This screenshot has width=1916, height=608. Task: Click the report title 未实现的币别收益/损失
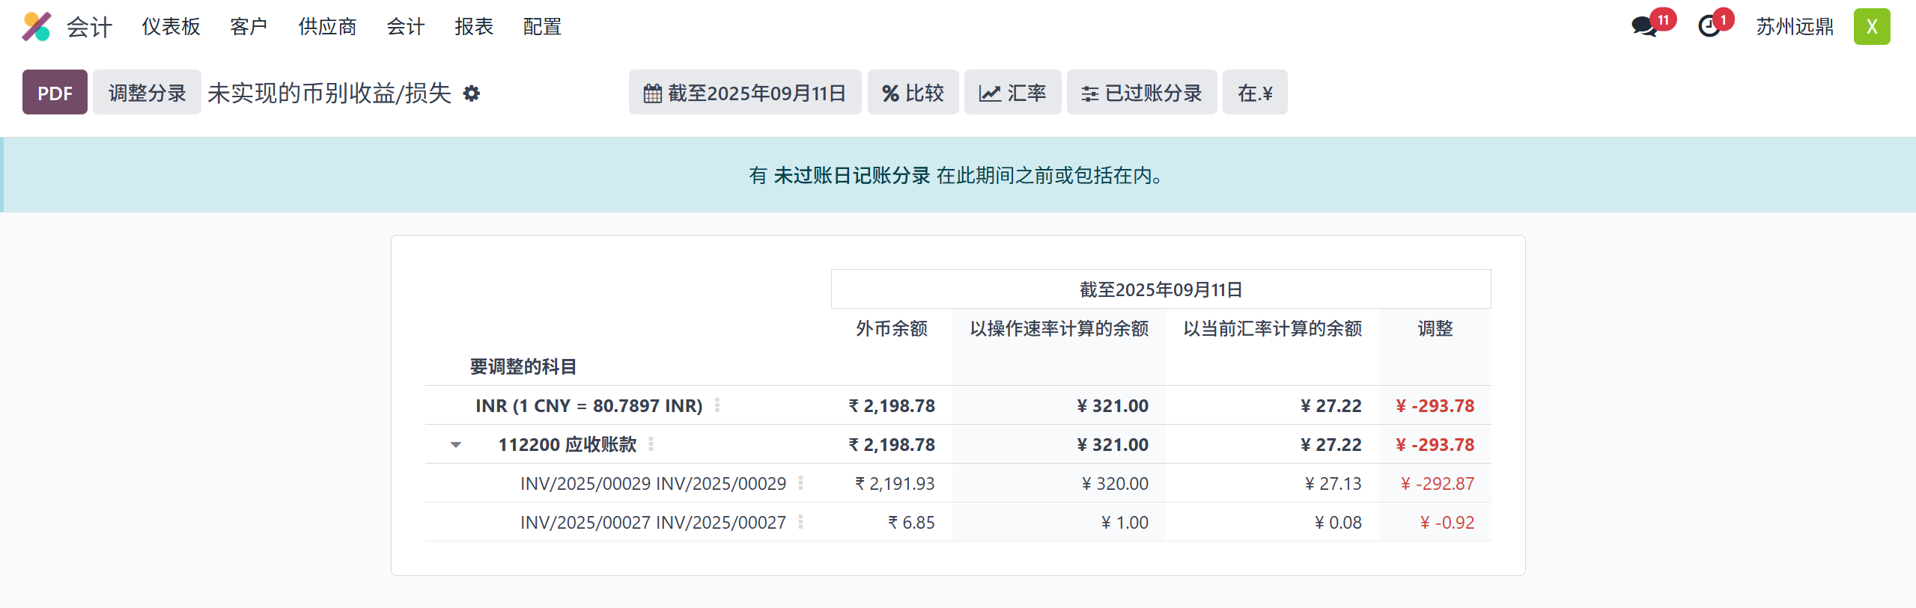coord(329,93)
